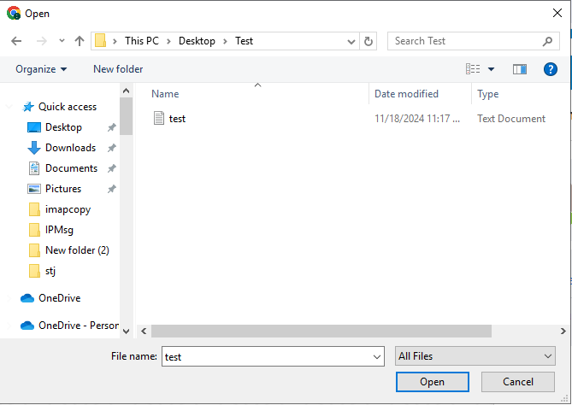572x405 pixels.
Task: Select OneDrive in the sidebar
Action: [60, 298]
